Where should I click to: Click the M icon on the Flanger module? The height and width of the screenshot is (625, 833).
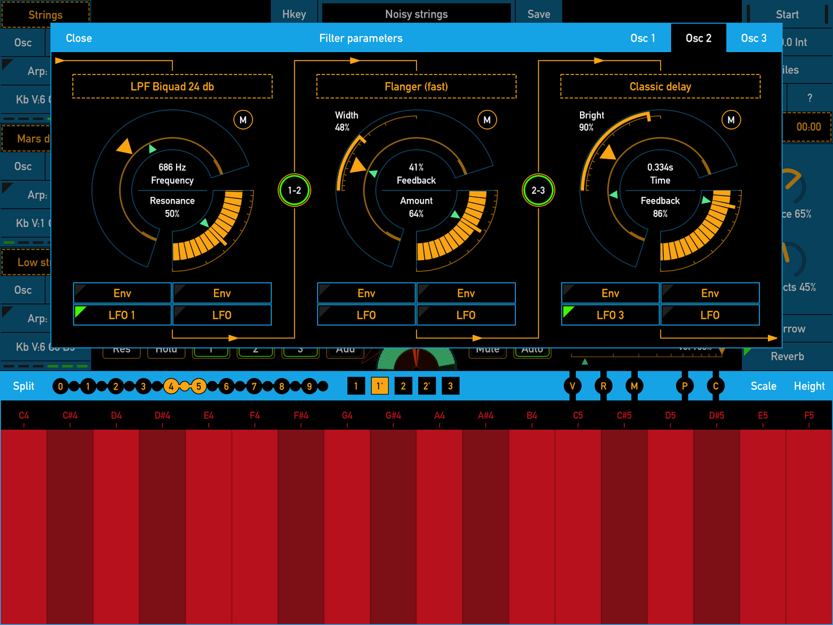[487, 120]
